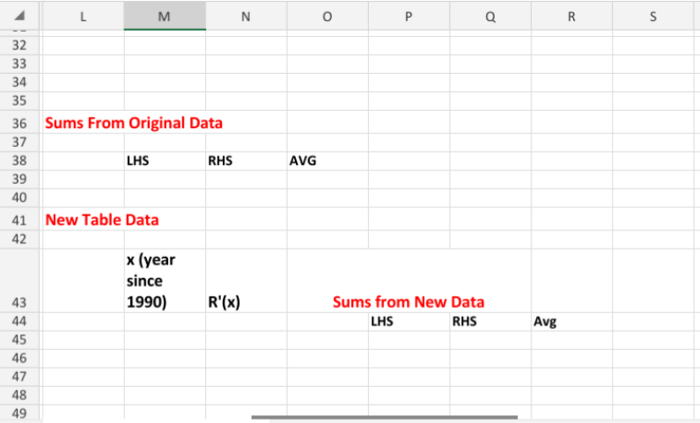The height and width of the screenshot is (423, 700).
Task: Select column O header
Action: click(328, 17)
